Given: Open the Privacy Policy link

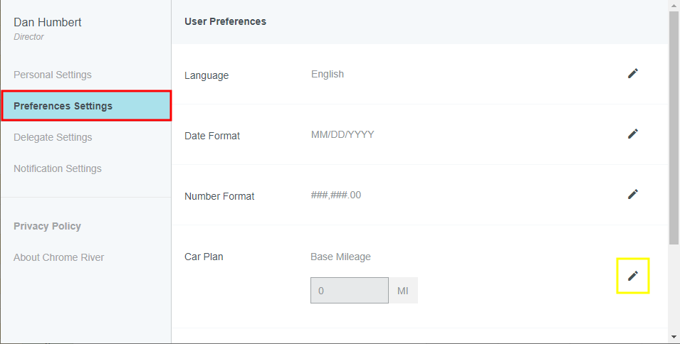Looking at the screenshot, I should (47, 226).
